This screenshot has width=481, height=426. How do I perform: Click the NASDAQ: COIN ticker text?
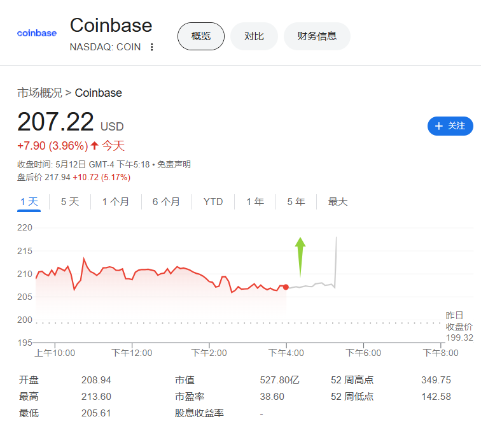(x=105, y=47)
